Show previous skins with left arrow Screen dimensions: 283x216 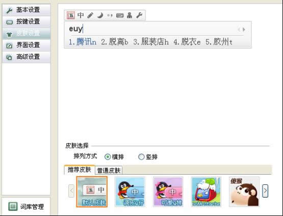pyautogui.click(x=71, y=190)
